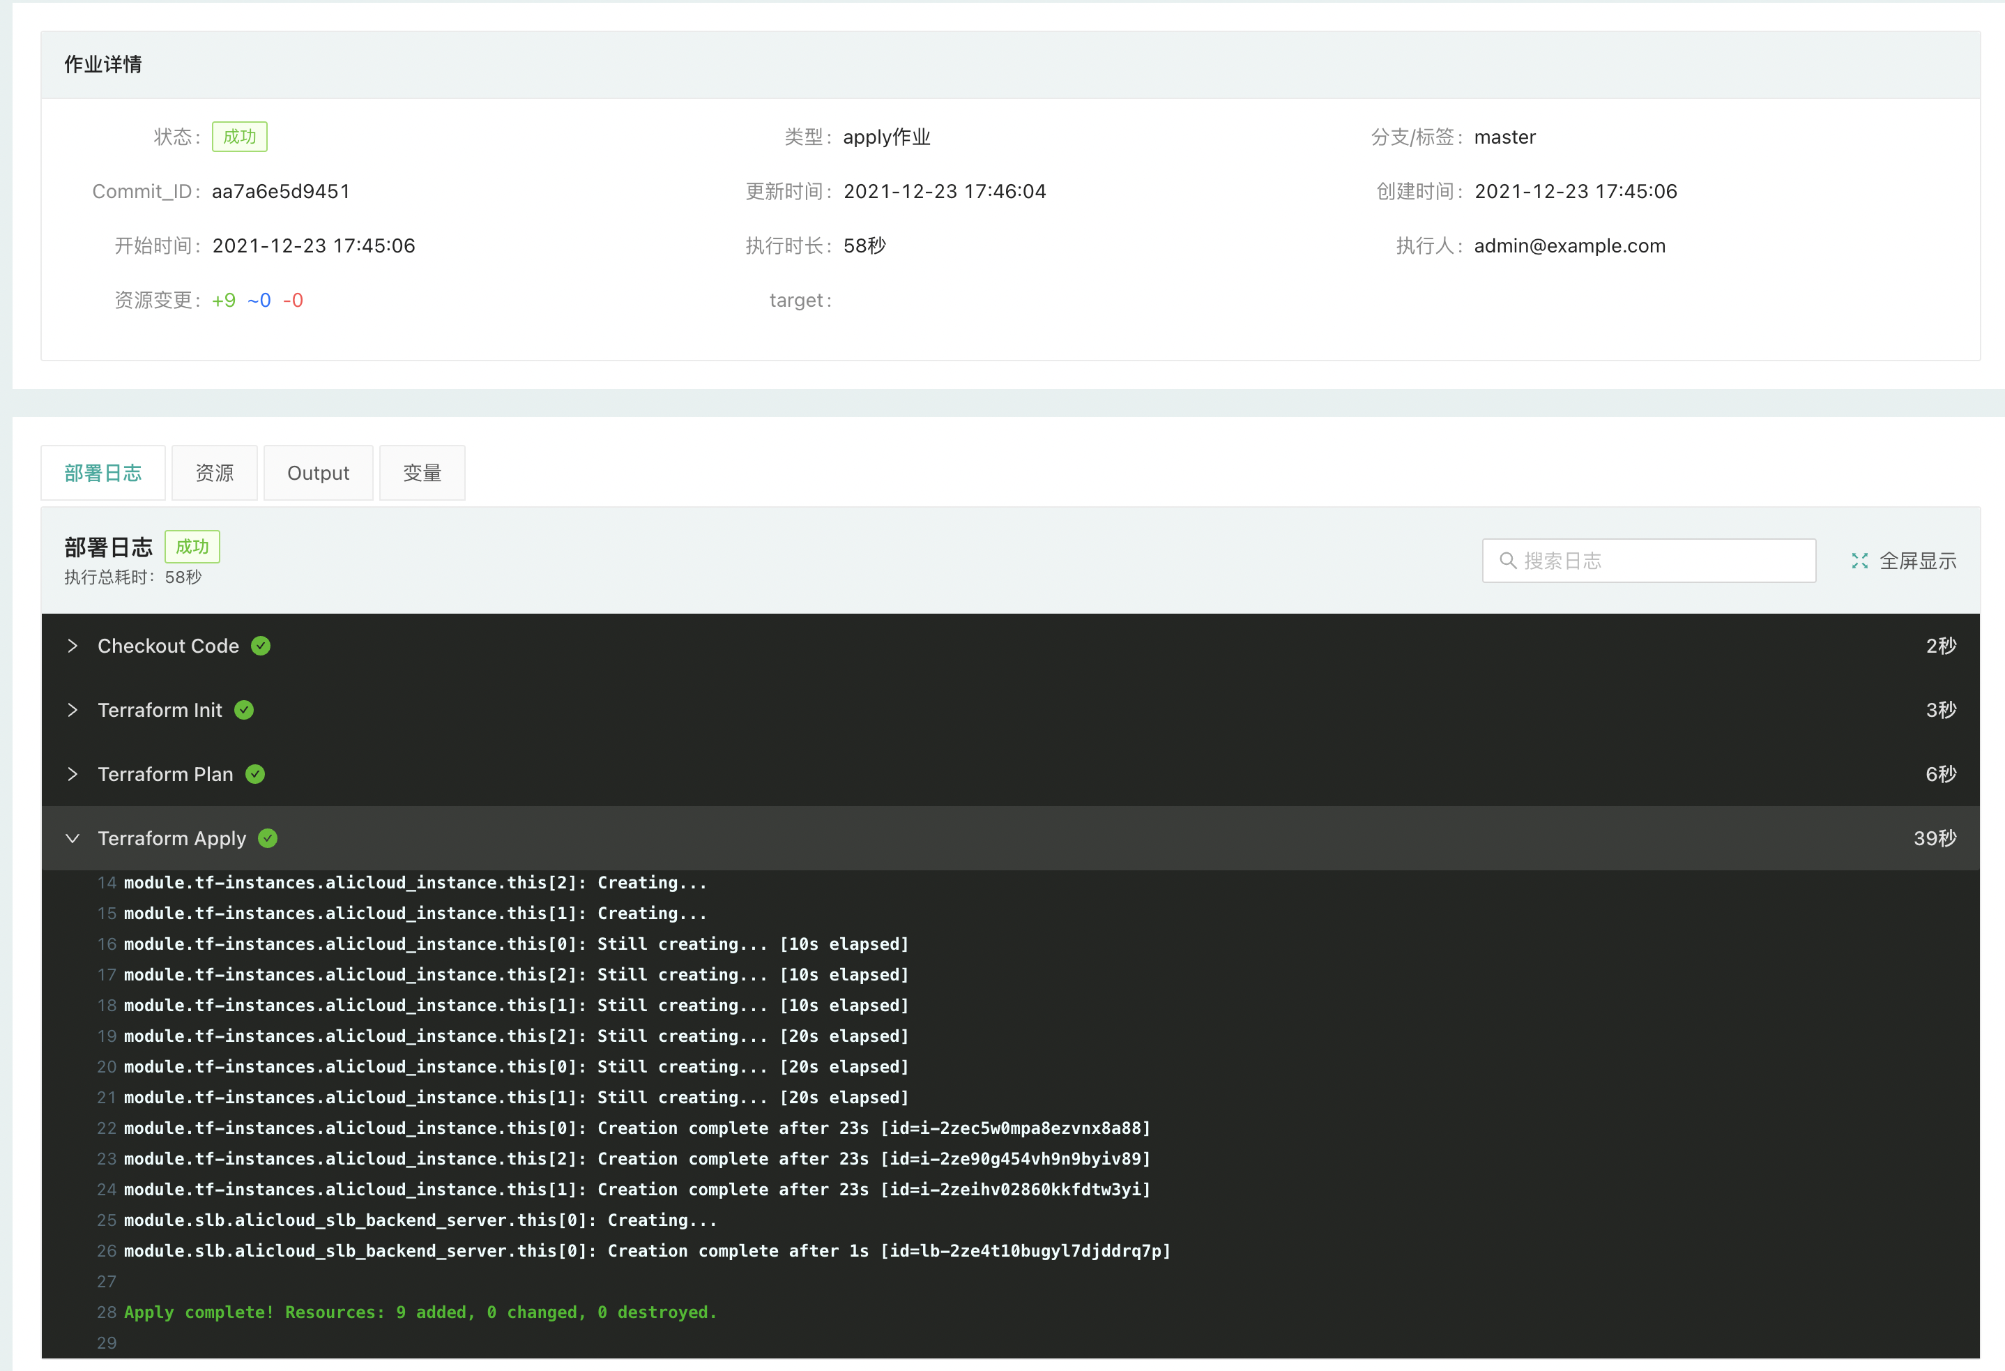Click the 成功 badge next to 部署日志 heading
Viewport: 2005px width, 1371px height.
[x=192, y=546]
